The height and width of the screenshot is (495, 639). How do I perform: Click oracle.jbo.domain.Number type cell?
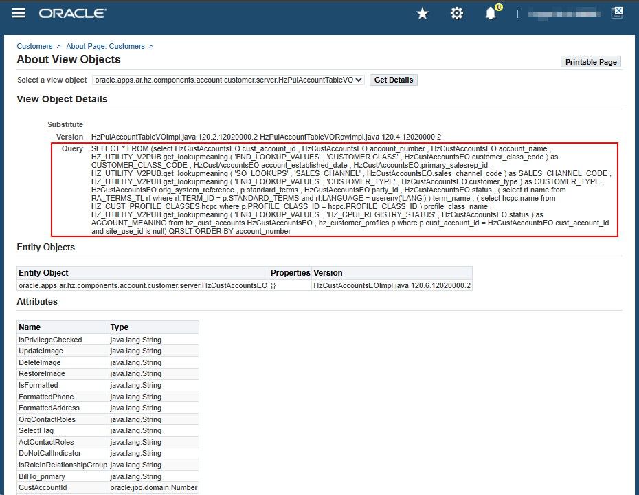click(x=154, y=487)
